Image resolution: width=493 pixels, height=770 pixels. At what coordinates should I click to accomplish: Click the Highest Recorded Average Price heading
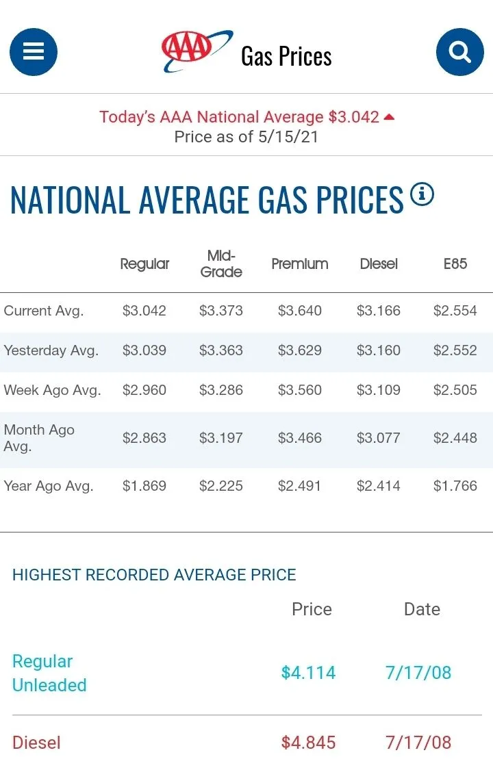tap(154, 575)
